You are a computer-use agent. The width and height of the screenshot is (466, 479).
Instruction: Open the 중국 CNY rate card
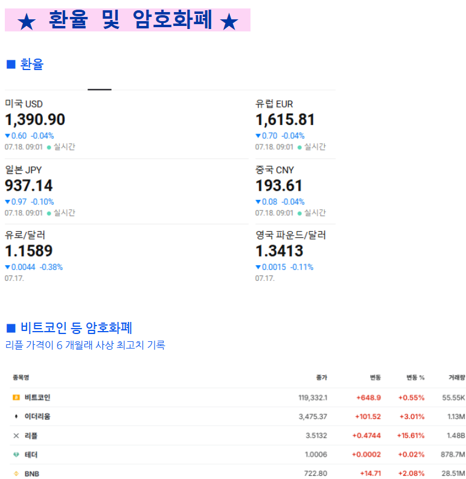(295, 191)
